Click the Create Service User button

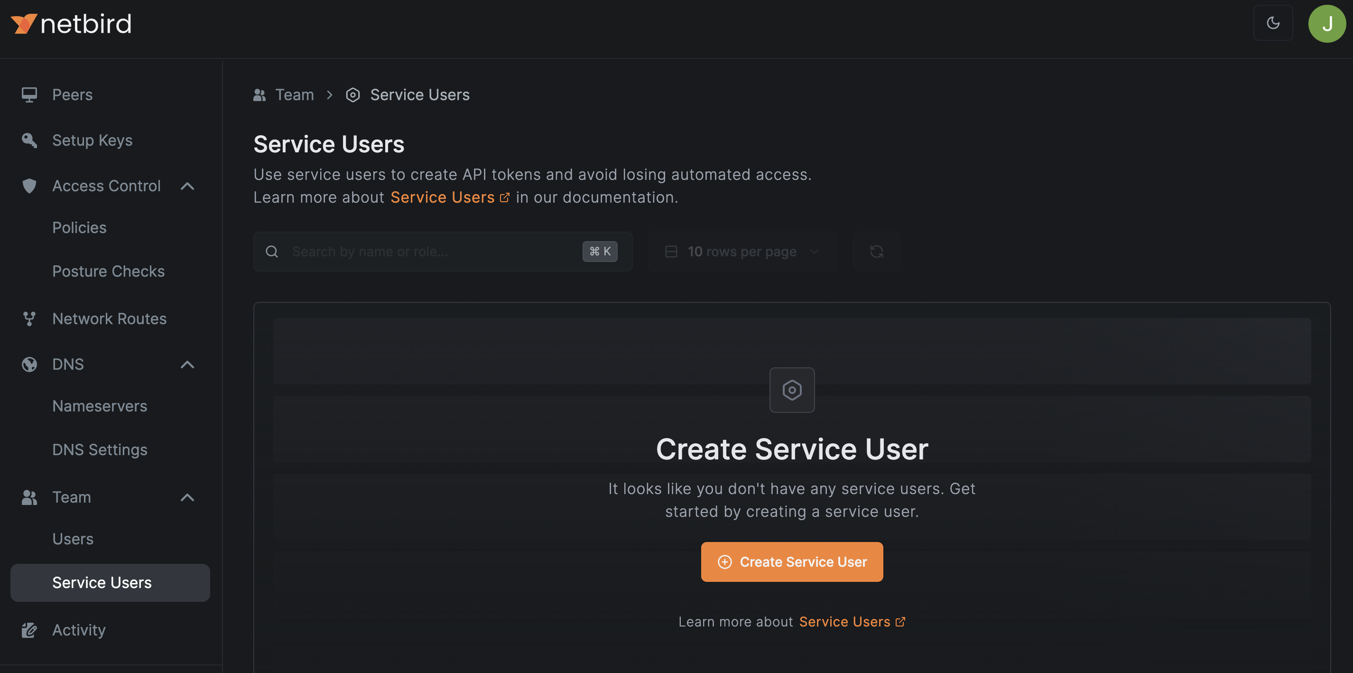791,561
